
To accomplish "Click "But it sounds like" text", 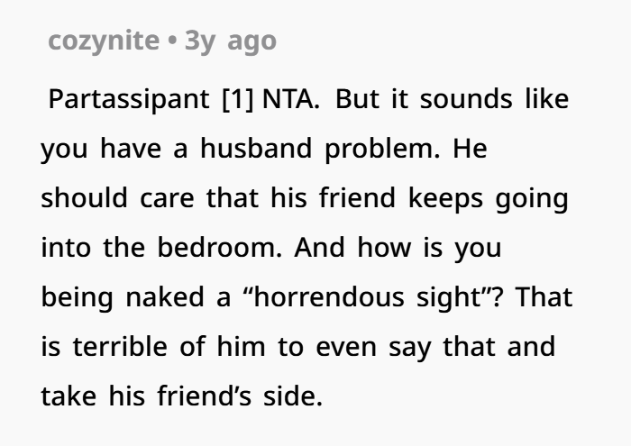I will pyautogui.click(x=454, y=99).
